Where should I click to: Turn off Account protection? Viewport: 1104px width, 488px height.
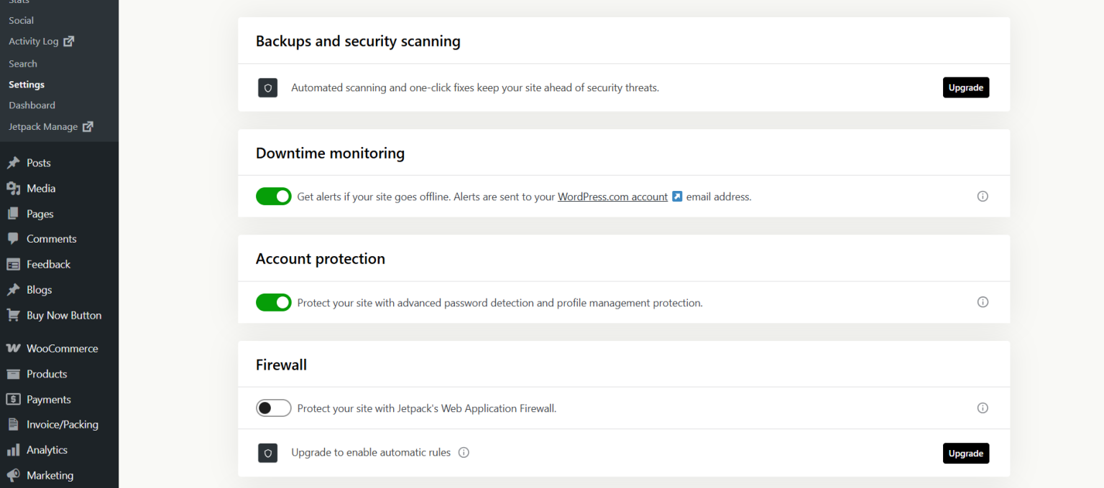point(273,302)
